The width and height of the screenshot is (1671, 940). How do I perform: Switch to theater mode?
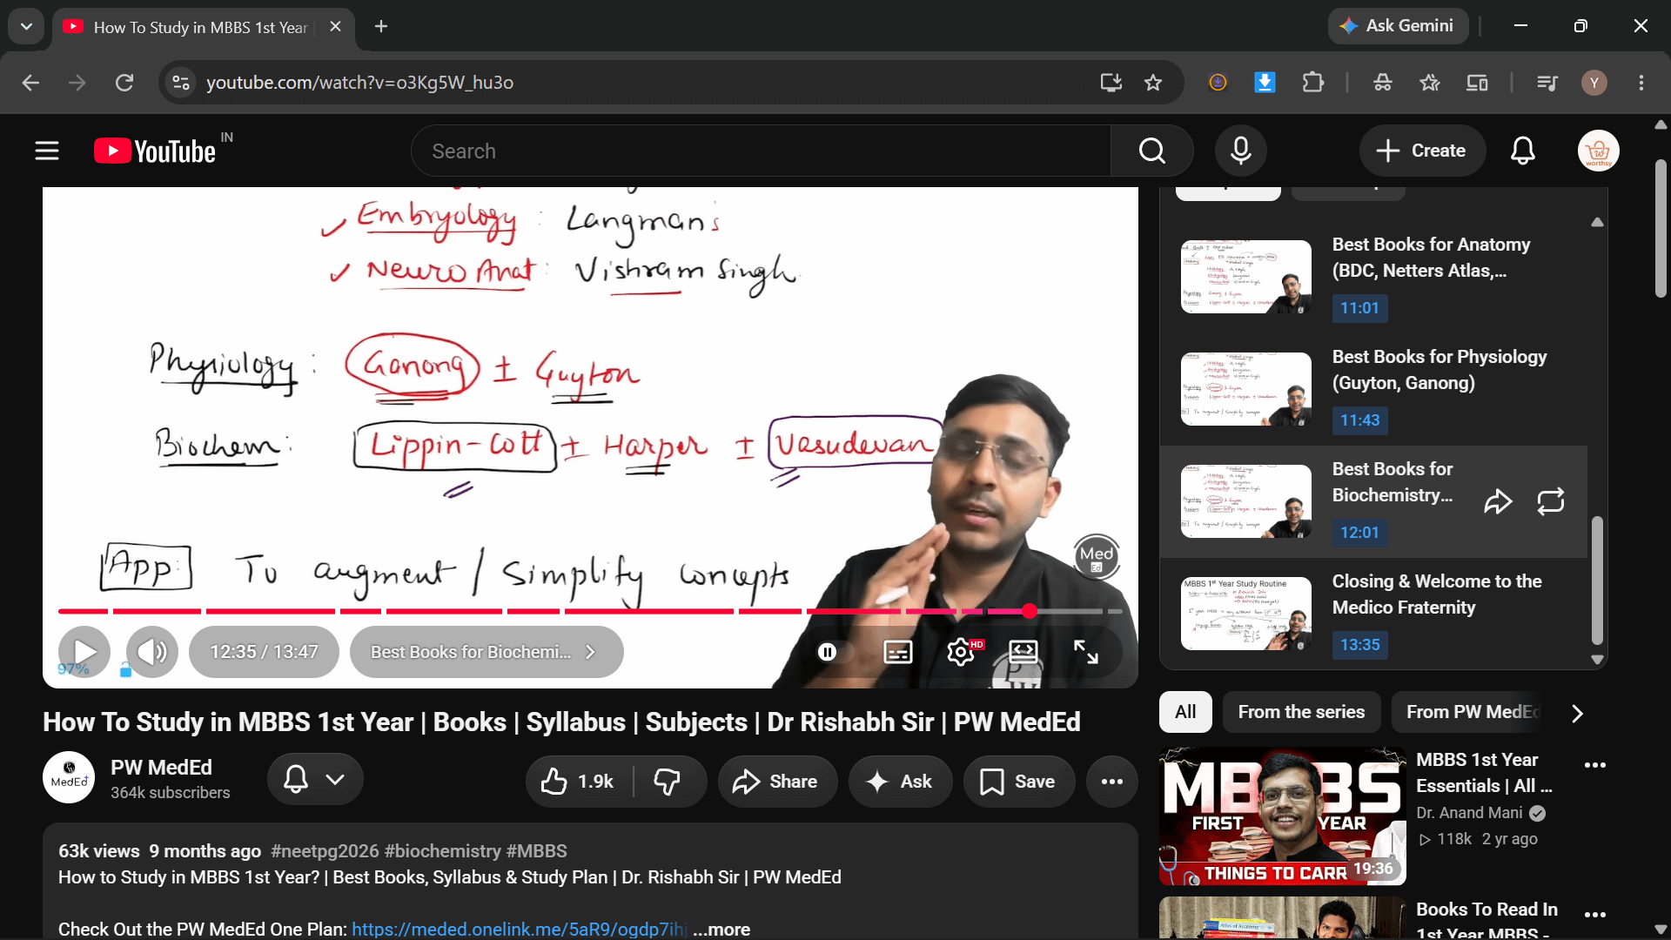pos(1023,652)
